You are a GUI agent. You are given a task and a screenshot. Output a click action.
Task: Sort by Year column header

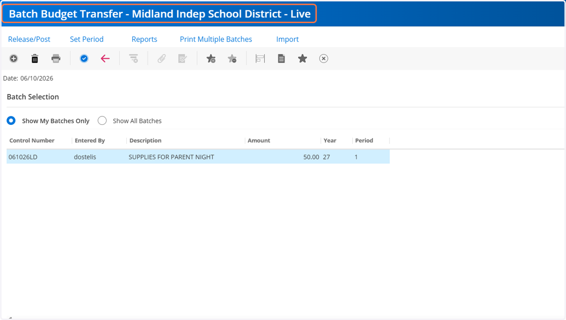point(330,140)
